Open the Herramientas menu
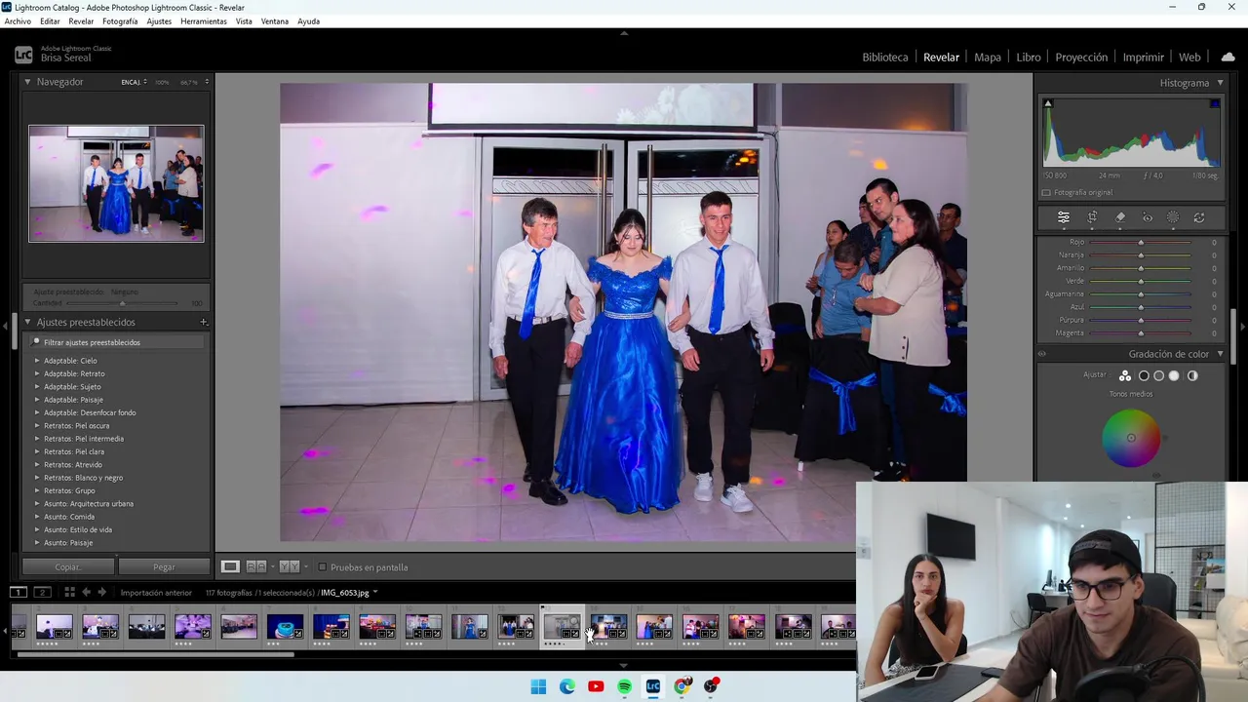The width and height of the screenshot is (1248, 702). pyautogui.click(x=203, y=20)
